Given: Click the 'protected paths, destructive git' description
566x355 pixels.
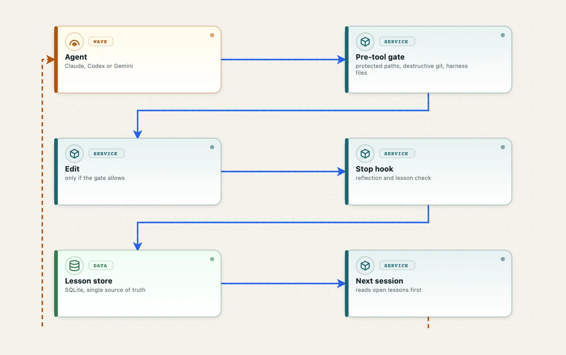Looking at the screenshot, I should tap(412, 69).
